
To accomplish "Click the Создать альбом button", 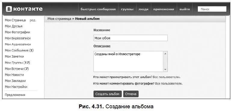I will coord(107,94).
